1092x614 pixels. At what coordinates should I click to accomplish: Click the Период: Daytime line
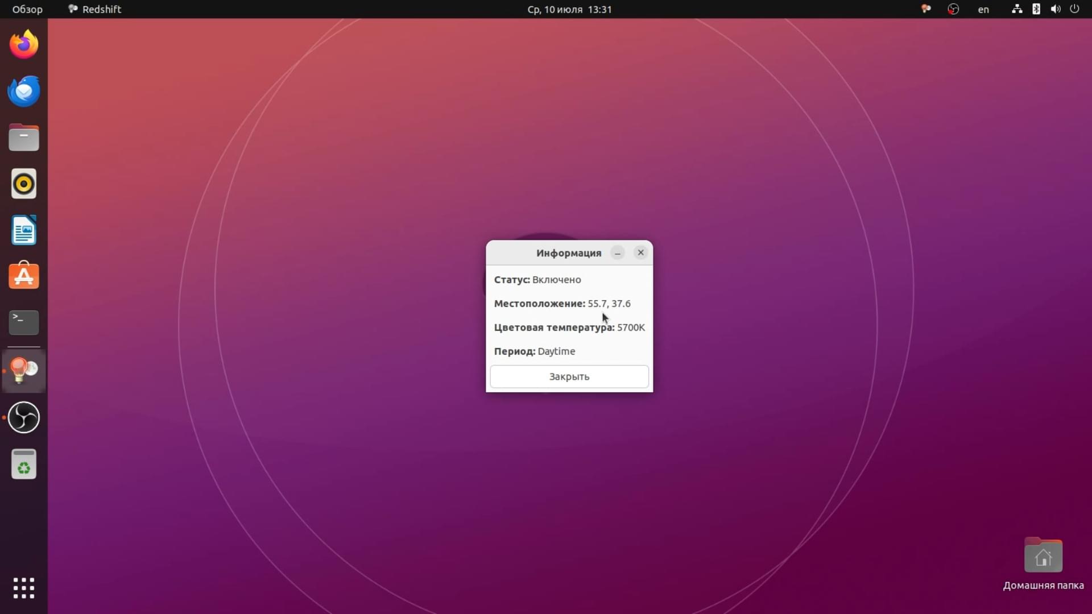pos(535,351)
